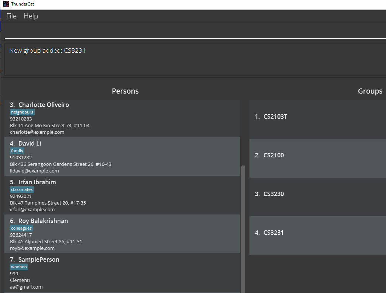This screenshot has height=293, width=386.
Task: Click the 'neighbours' tag
Action: click(22, 112)
